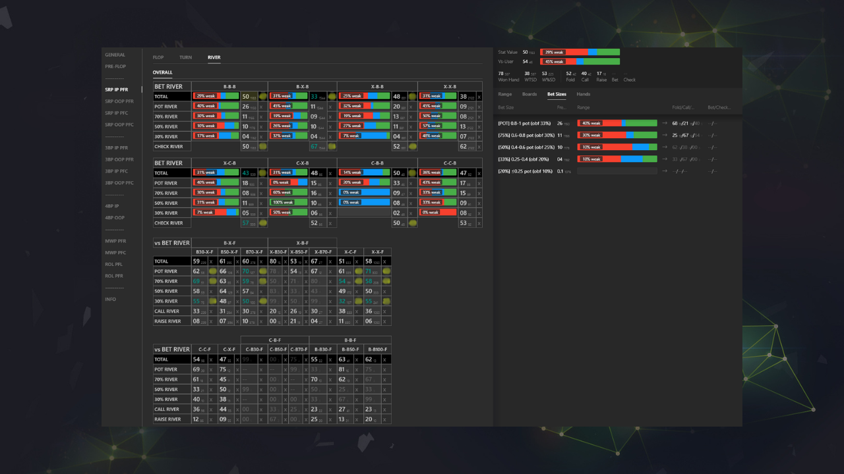Click the yellow marker in C-B-B CHECK RIVER row

pos(411,223)
